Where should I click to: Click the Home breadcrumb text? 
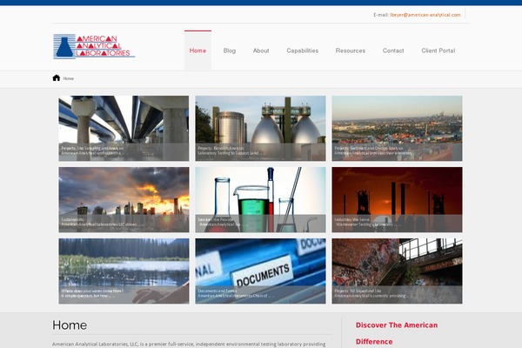[x=68, y=78]
